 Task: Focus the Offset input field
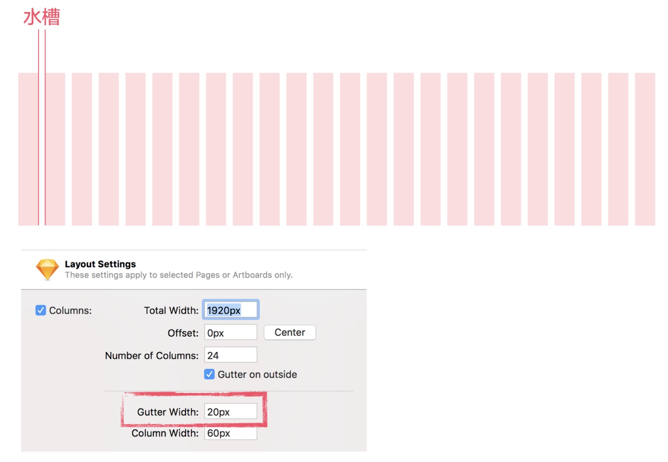pyautogui.click(x=230, y=333)
